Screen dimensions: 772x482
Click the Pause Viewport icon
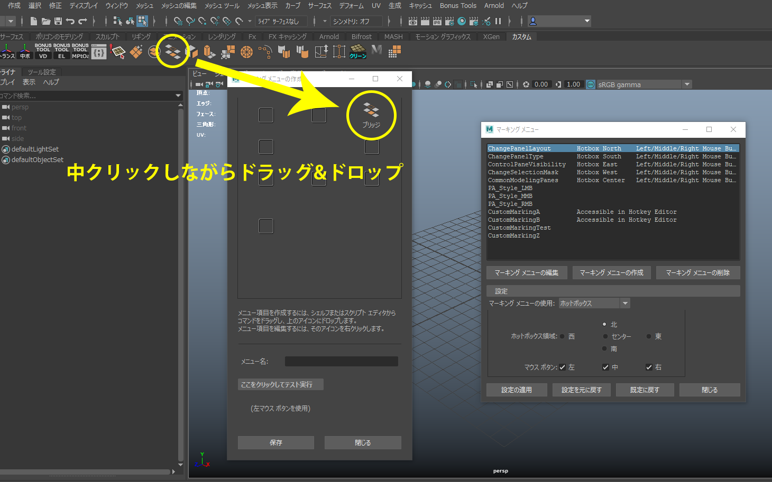tap(498, 21)
